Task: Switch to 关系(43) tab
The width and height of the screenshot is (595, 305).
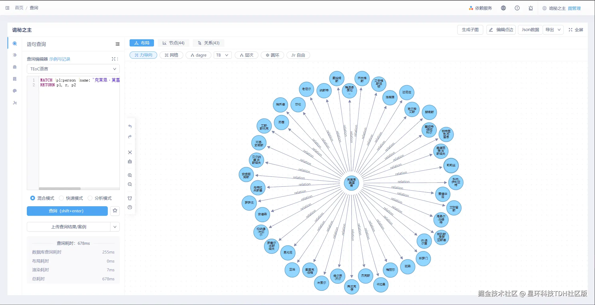Action: [x=208, y=43]
